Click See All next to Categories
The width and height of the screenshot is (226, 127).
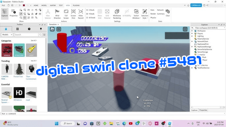pos(34,41)
